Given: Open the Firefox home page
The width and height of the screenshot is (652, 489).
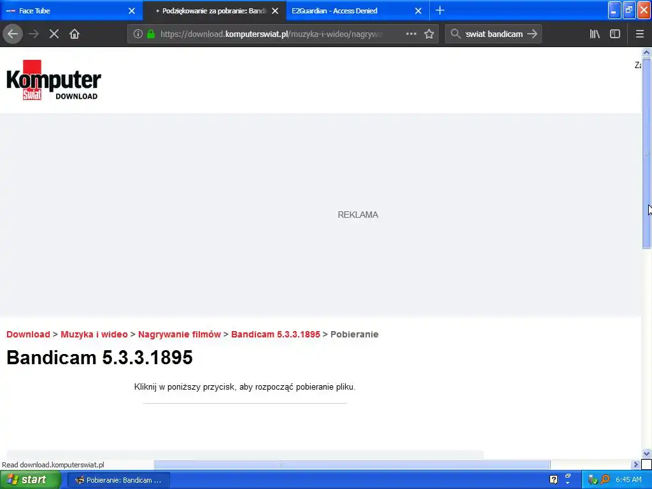Looking at the screenshot, I should [x=74, y=34].
